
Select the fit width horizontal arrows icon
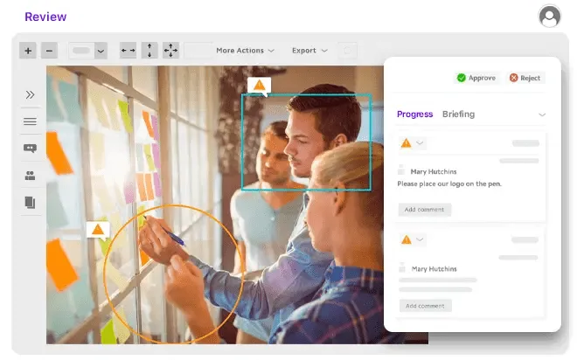(x=128, y=51)
